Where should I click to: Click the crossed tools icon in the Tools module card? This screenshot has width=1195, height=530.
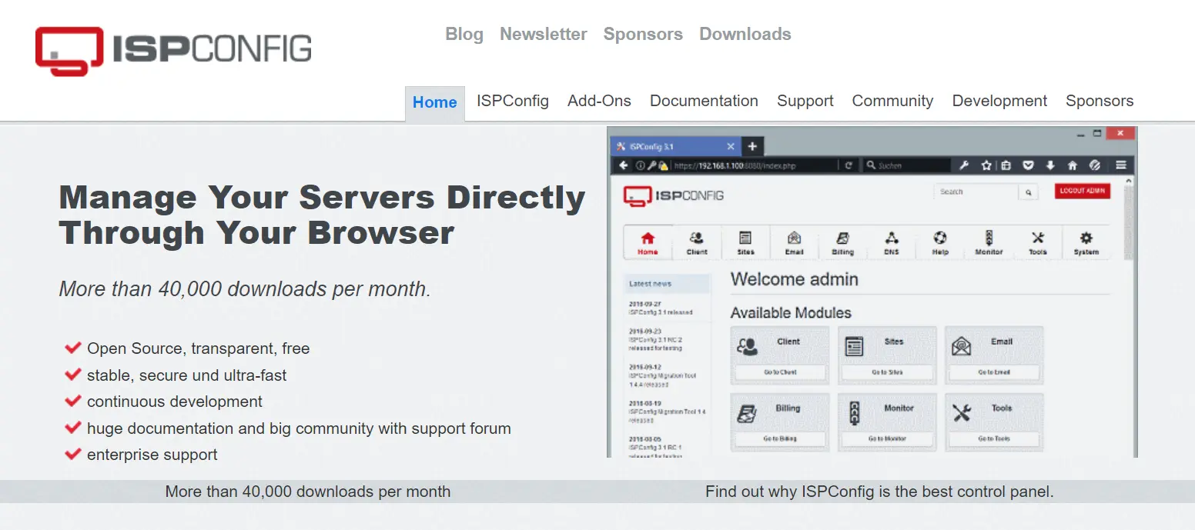962,414
